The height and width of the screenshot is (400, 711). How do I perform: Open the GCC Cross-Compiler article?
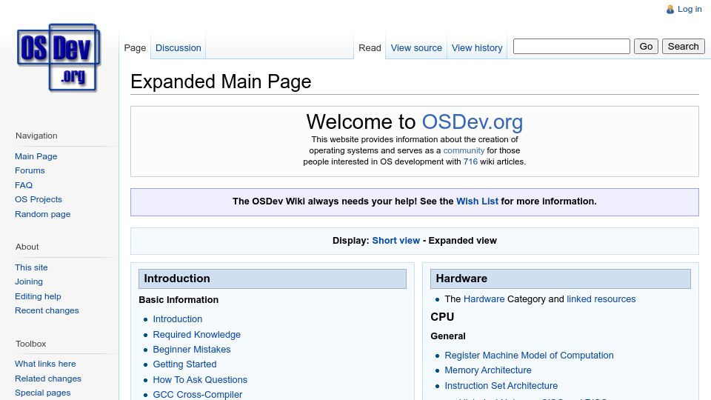[x=197, y=395]
